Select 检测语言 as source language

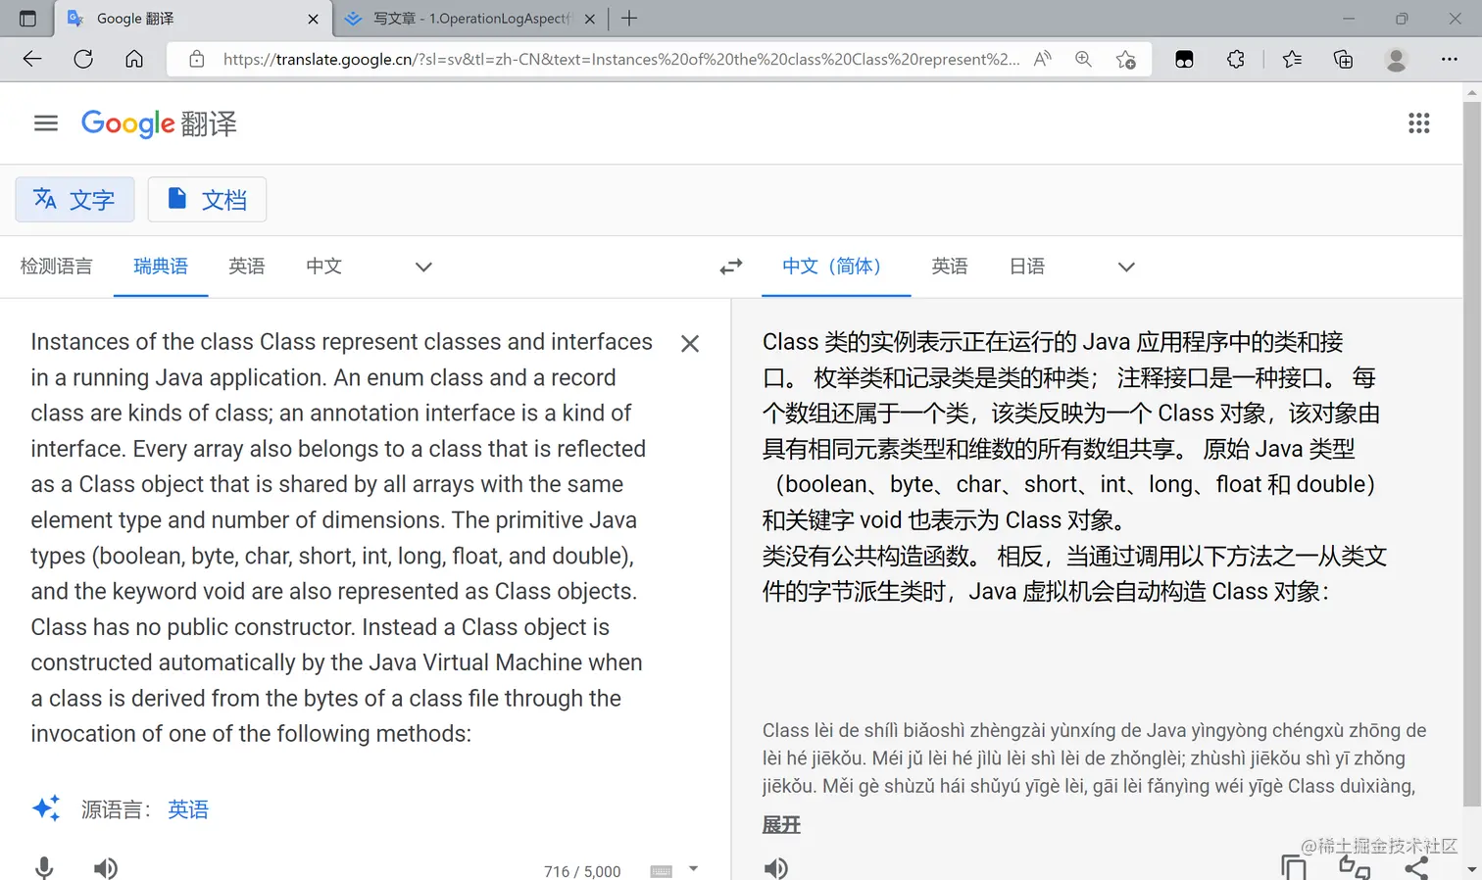click(x=56, y=267)
